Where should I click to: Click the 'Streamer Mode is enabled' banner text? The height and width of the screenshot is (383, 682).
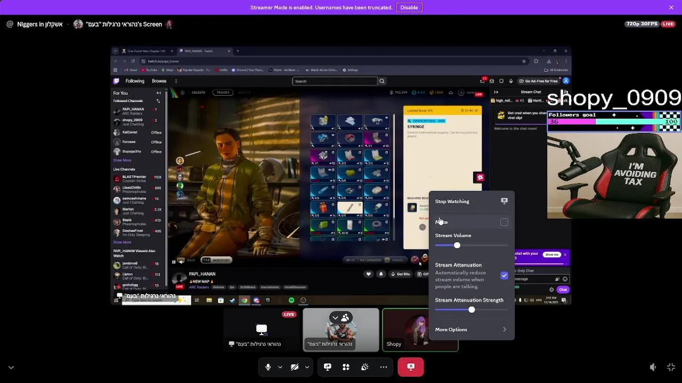pos(321,7)
